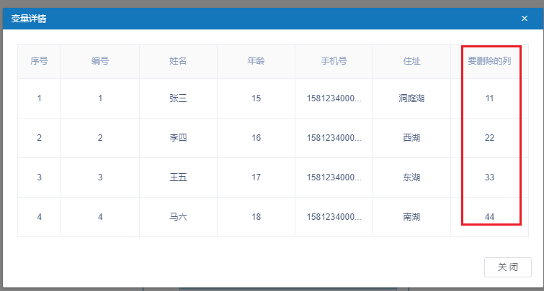Select the 编号 column header
Image resolution: width=544 pixels, height=291 pixels.
click(100, 61)
